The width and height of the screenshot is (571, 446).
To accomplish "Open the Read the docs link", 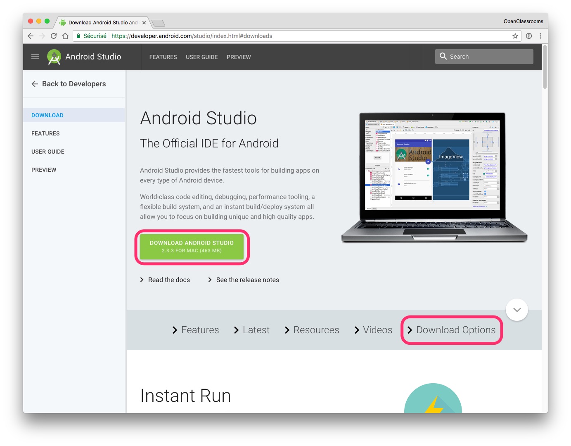I will click(x=165, y=280).
